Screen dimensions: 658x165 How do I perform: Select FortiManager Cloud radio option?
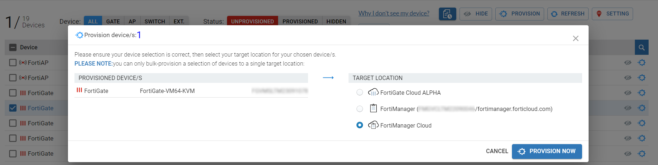coord(360,125)
